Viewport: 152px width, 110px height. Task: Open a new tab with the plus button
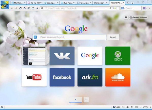tap(128, 3)
